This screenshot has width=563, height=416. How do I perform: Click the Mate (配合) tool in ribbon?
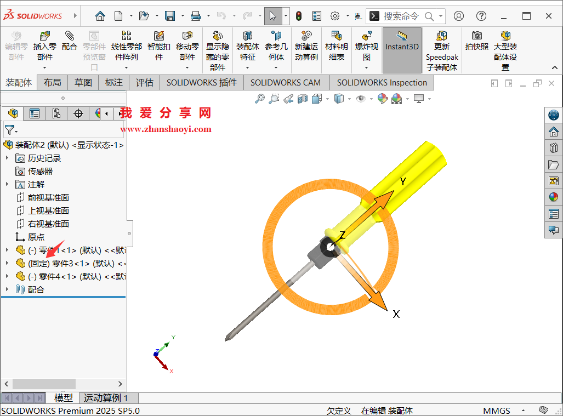(69, 41)
